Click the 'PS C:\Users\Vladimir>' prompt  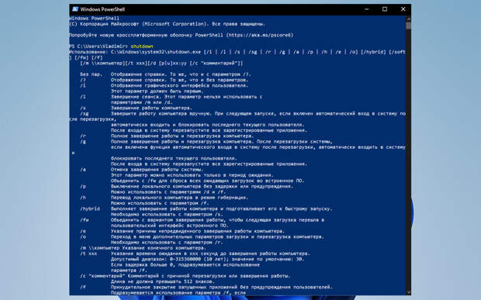coord(99,47)
